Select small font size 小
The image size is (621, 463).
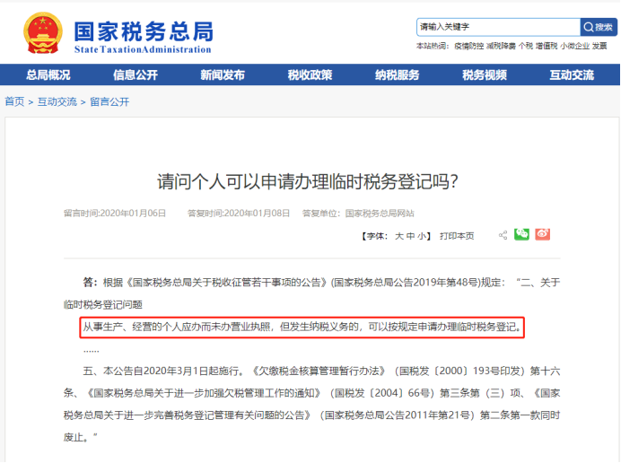(x=422, y=236)
